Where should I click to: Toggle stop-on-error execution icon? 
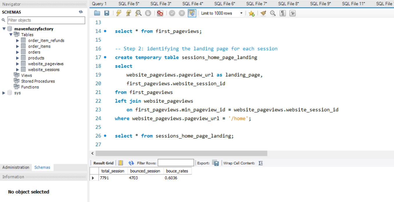(160, 13)
